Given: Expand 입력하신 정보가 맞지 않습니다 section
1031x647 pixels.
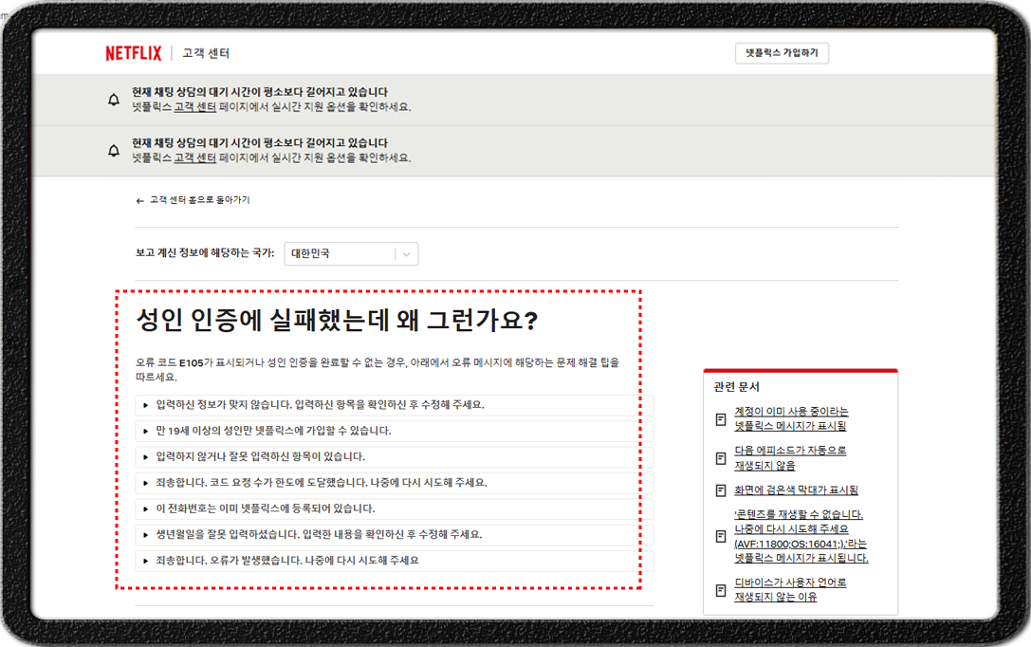Looking at the screenshot, I should pyautogui.click(x=395, y=405).
